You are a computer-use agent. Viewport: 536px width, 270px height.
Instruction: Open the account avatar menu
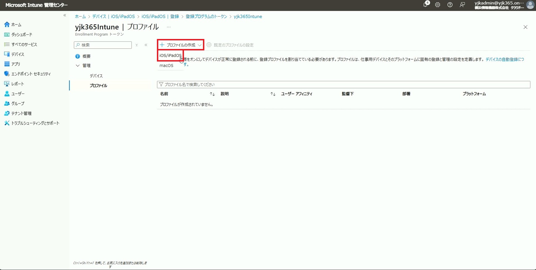(530, 5)
